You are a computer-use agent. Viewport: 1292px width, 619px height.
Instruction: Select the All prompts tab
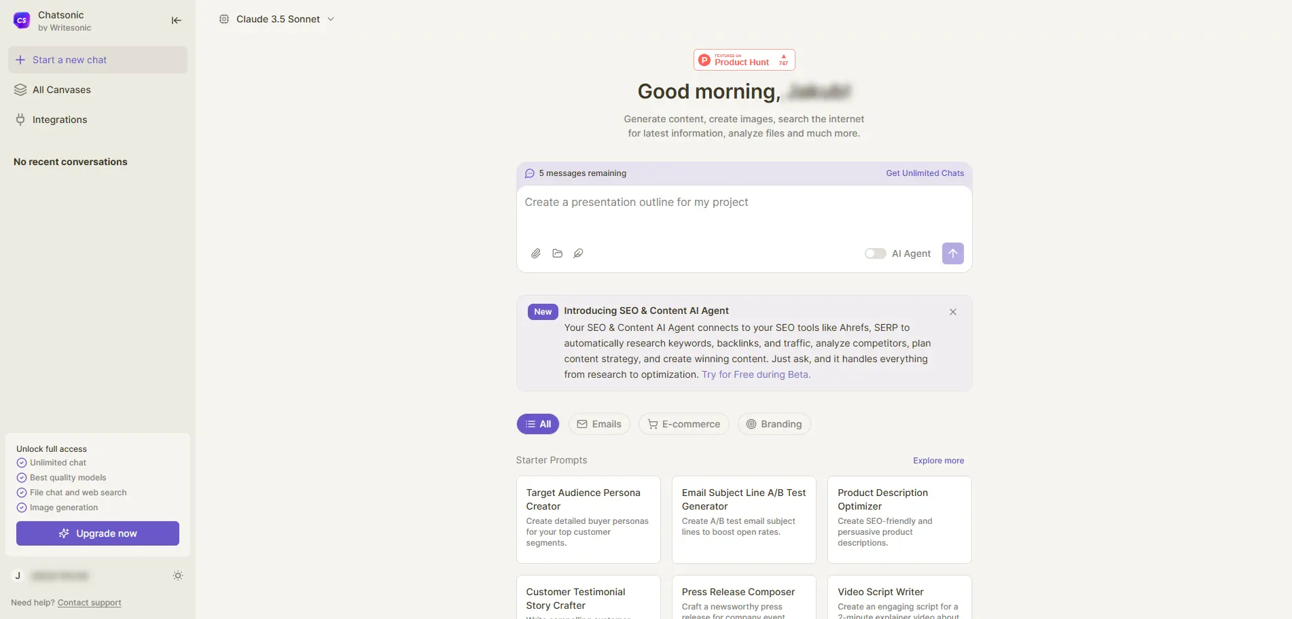coord(538,424)
